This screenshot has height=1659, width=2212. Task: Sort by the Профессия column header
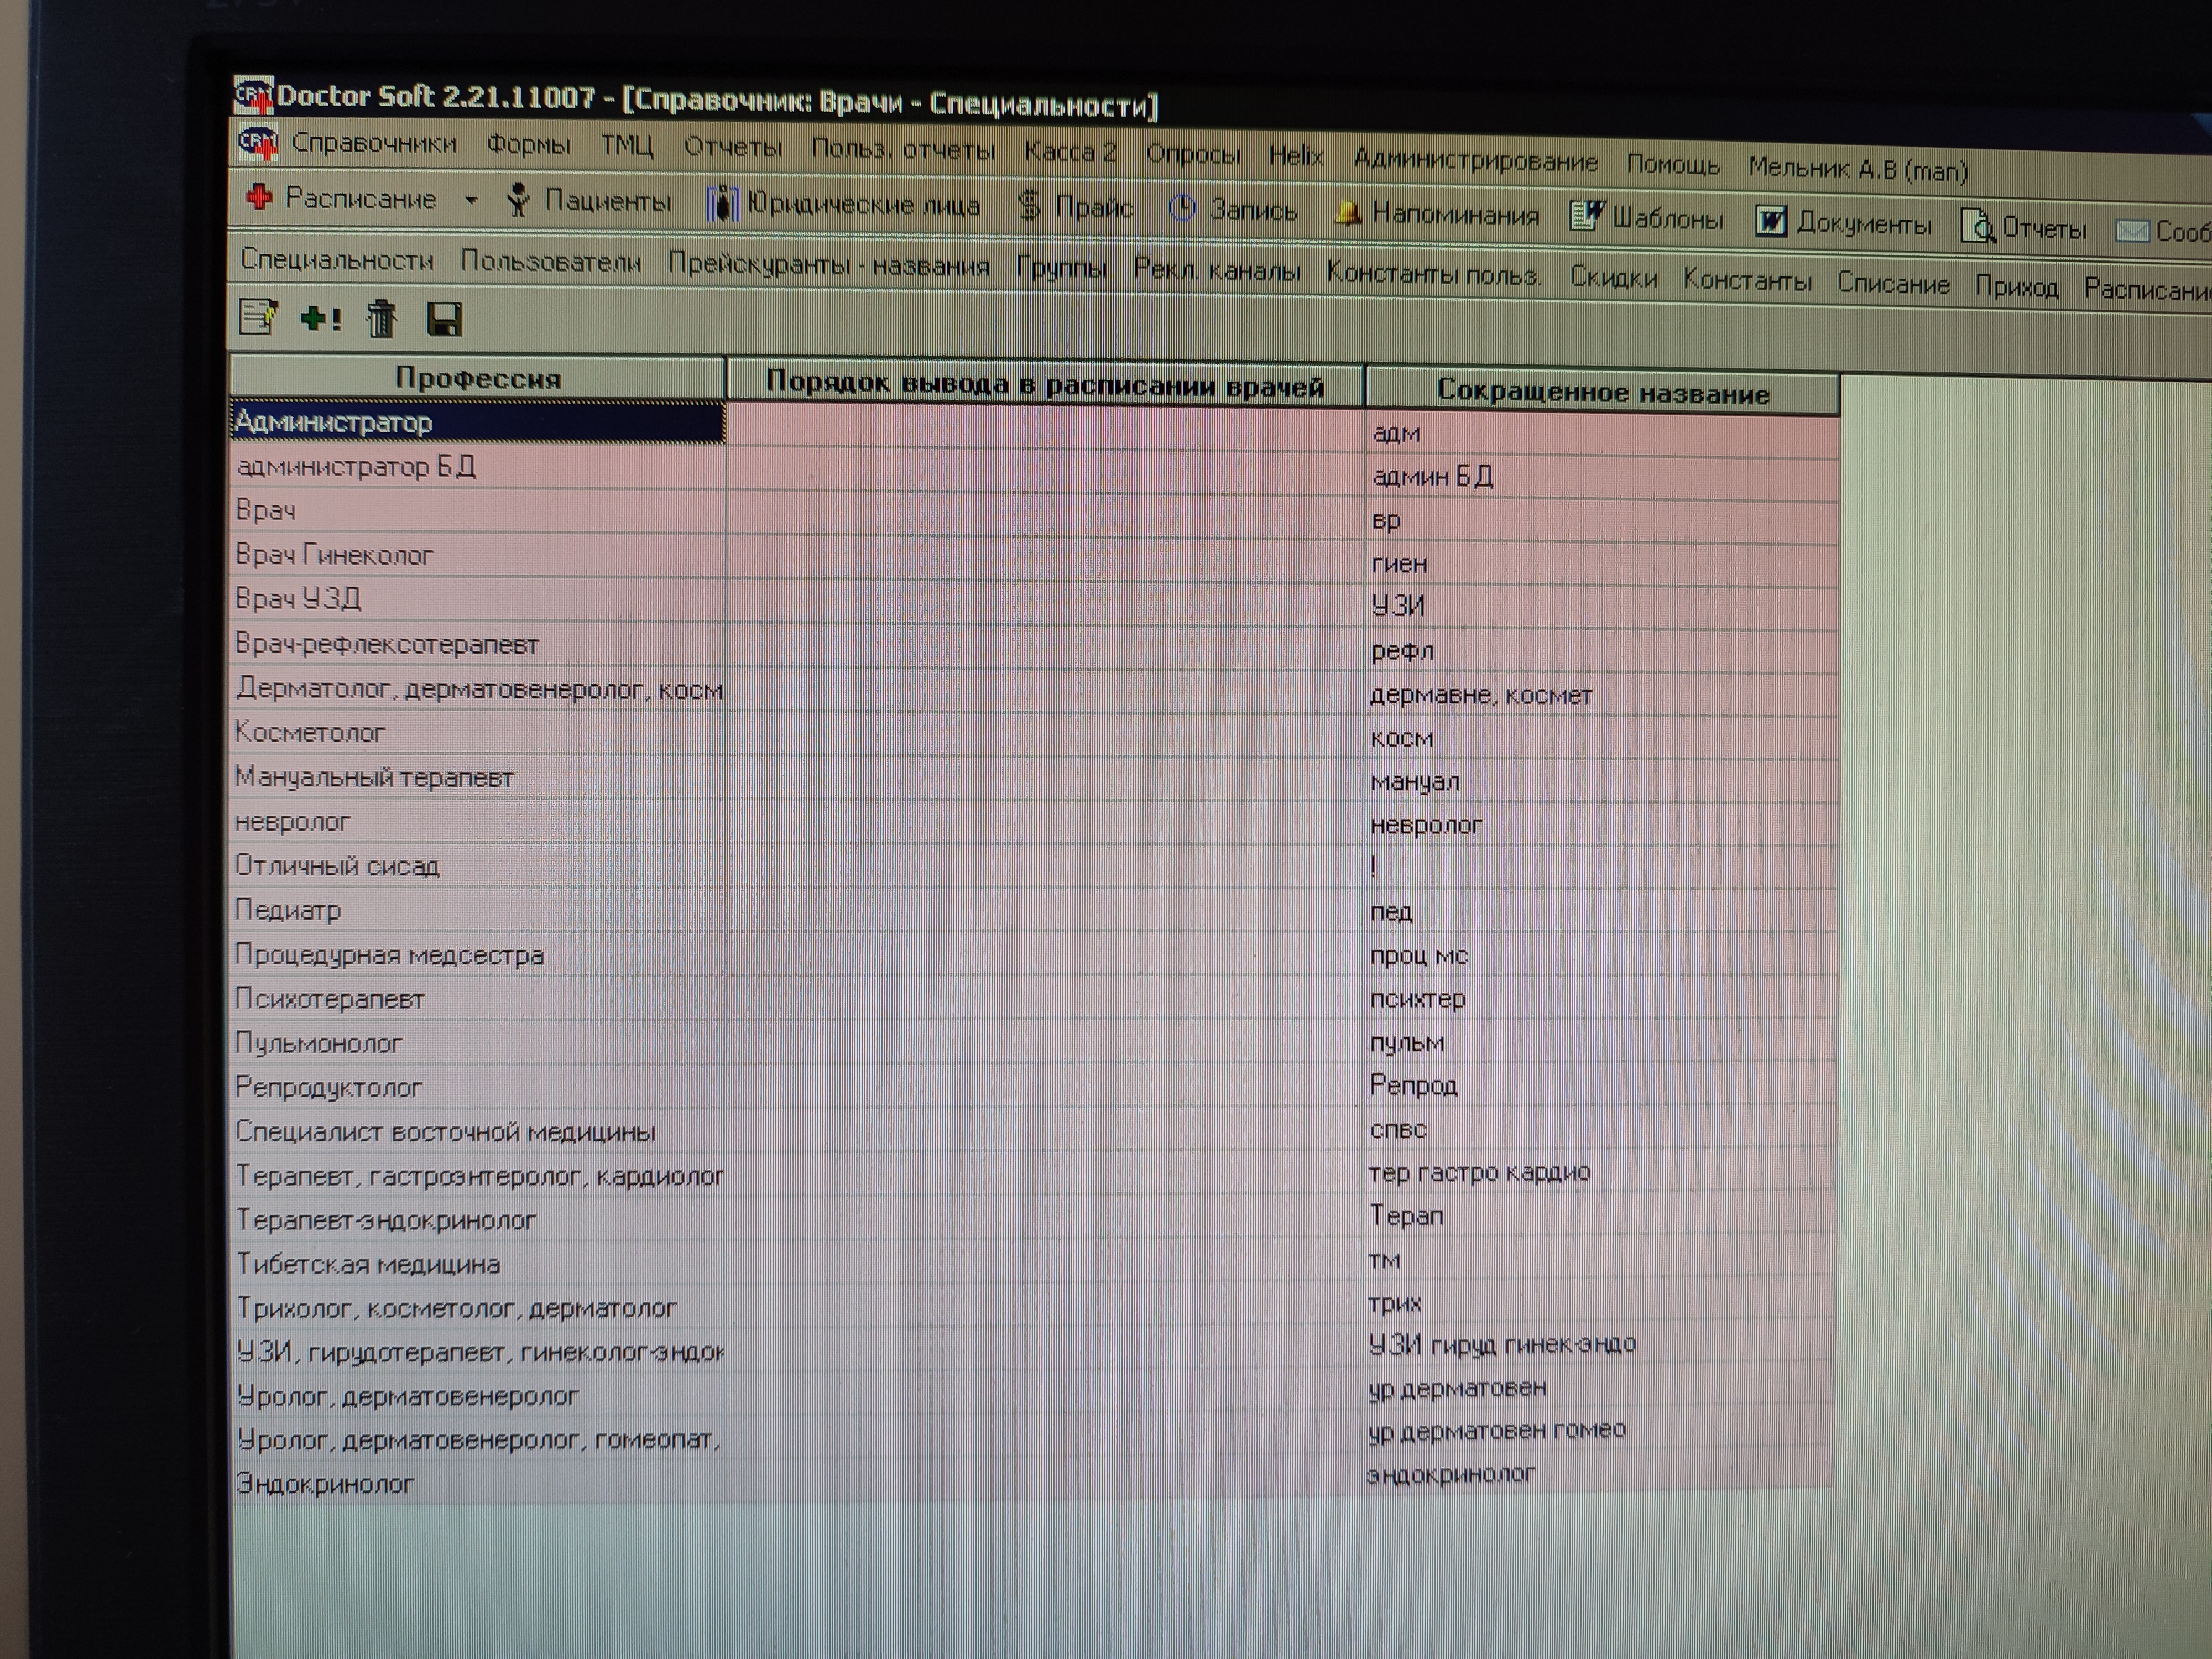tap(477, 378)
